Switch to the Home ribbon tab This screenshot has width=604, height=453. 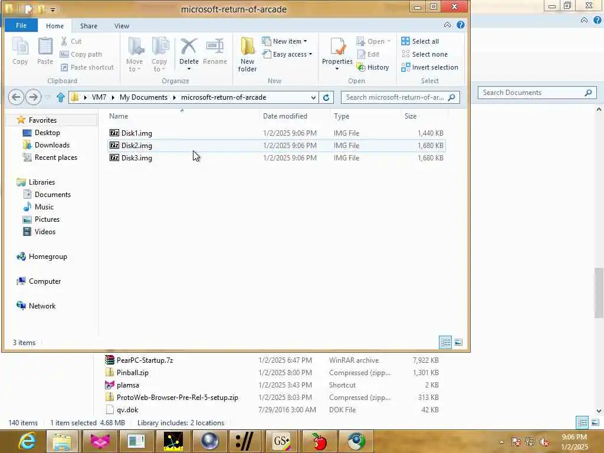pyautogui.click(x=55, y=26)
